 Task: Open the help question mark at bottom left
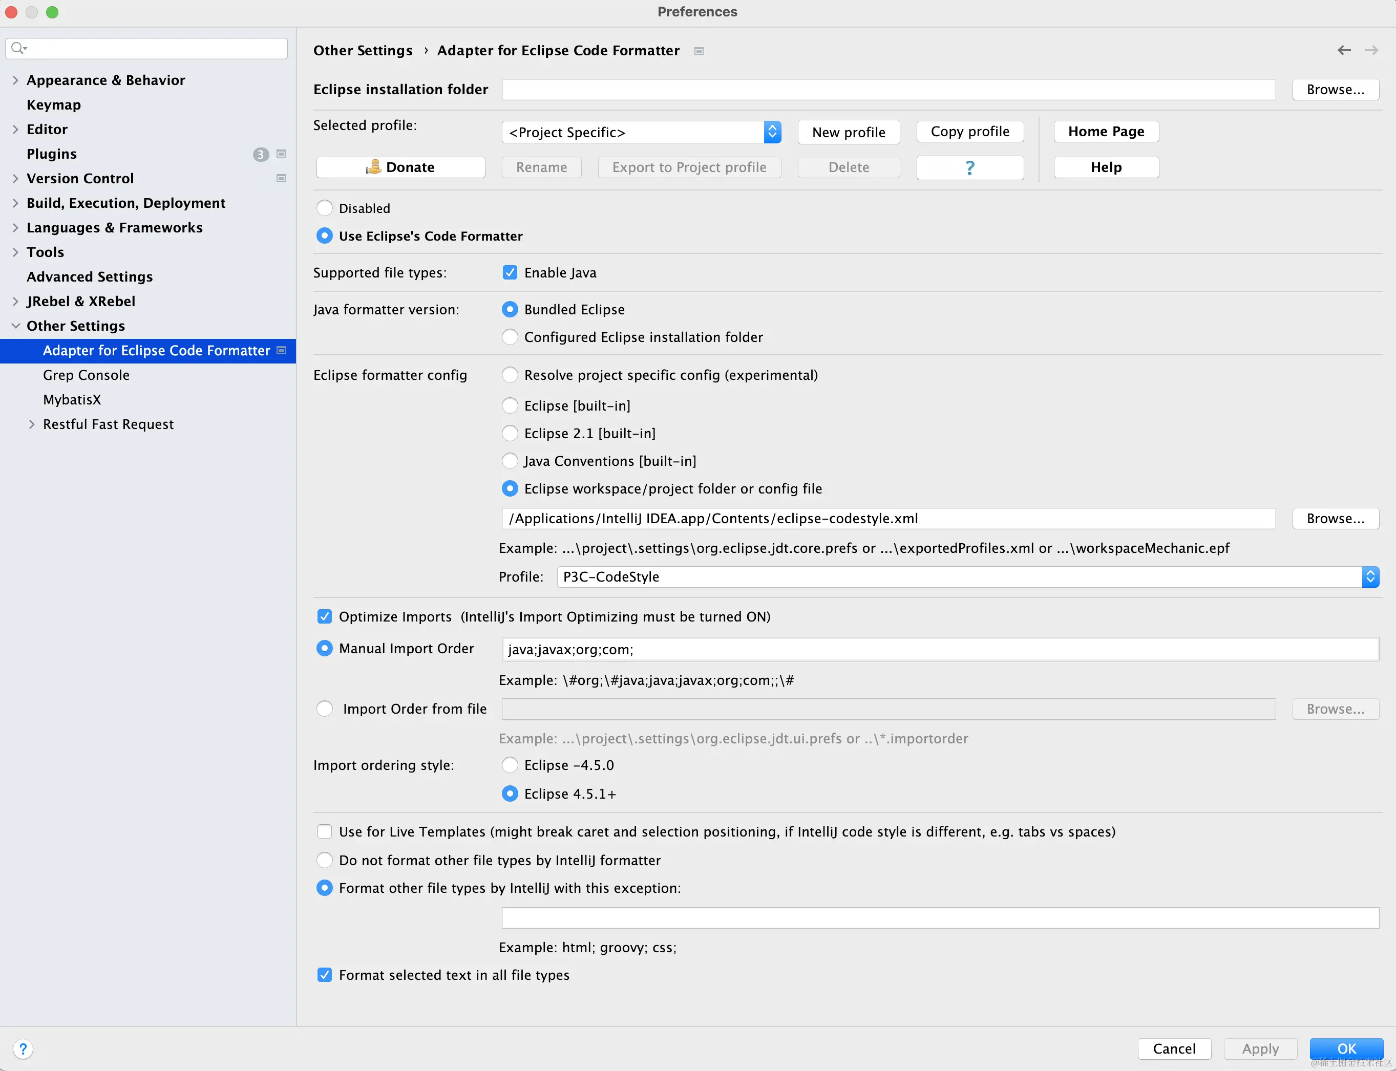point(23,1048)
